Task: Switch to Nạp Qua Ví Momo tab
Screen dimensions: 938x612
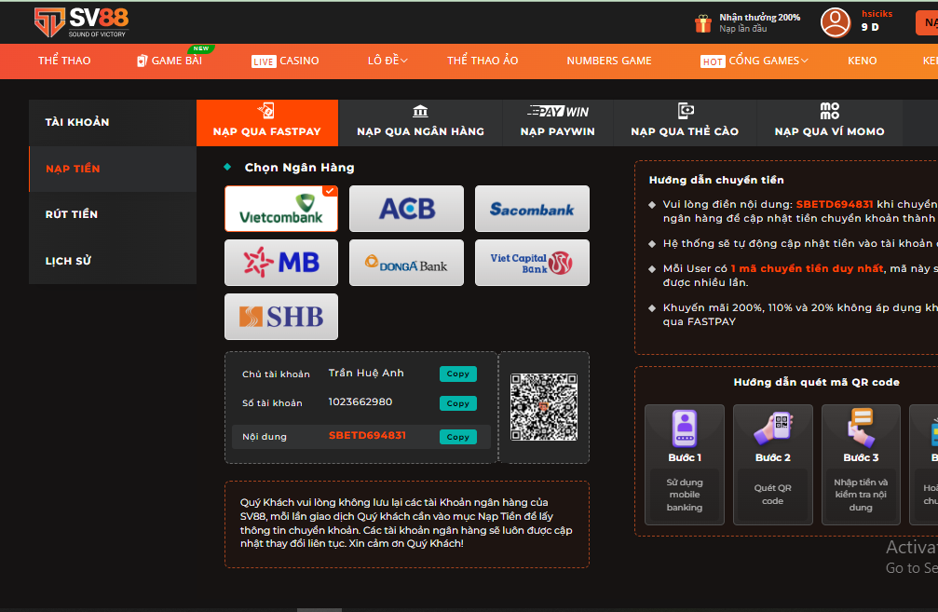Action: [x=830, y=123]
